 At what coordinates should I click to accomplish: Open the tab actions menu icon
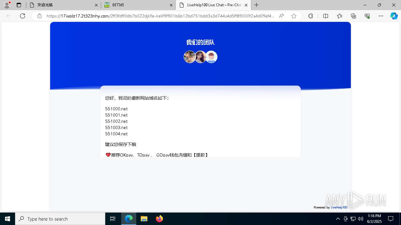19,5
